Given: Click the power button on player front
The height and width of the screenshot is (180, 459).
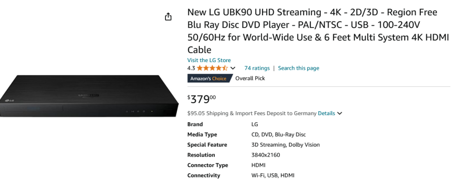Looking at the screenshot, I should point(143,111).
